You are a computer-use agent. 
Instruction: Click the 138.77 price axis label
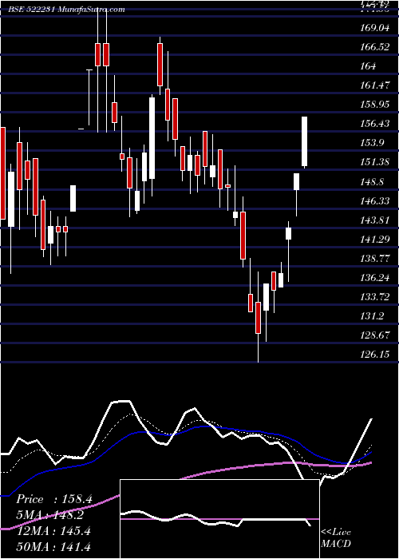(x=375, y=259)
